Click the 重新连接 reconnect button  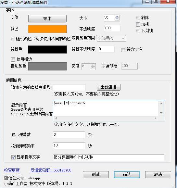pyautogui.click(x=108, y=87)
